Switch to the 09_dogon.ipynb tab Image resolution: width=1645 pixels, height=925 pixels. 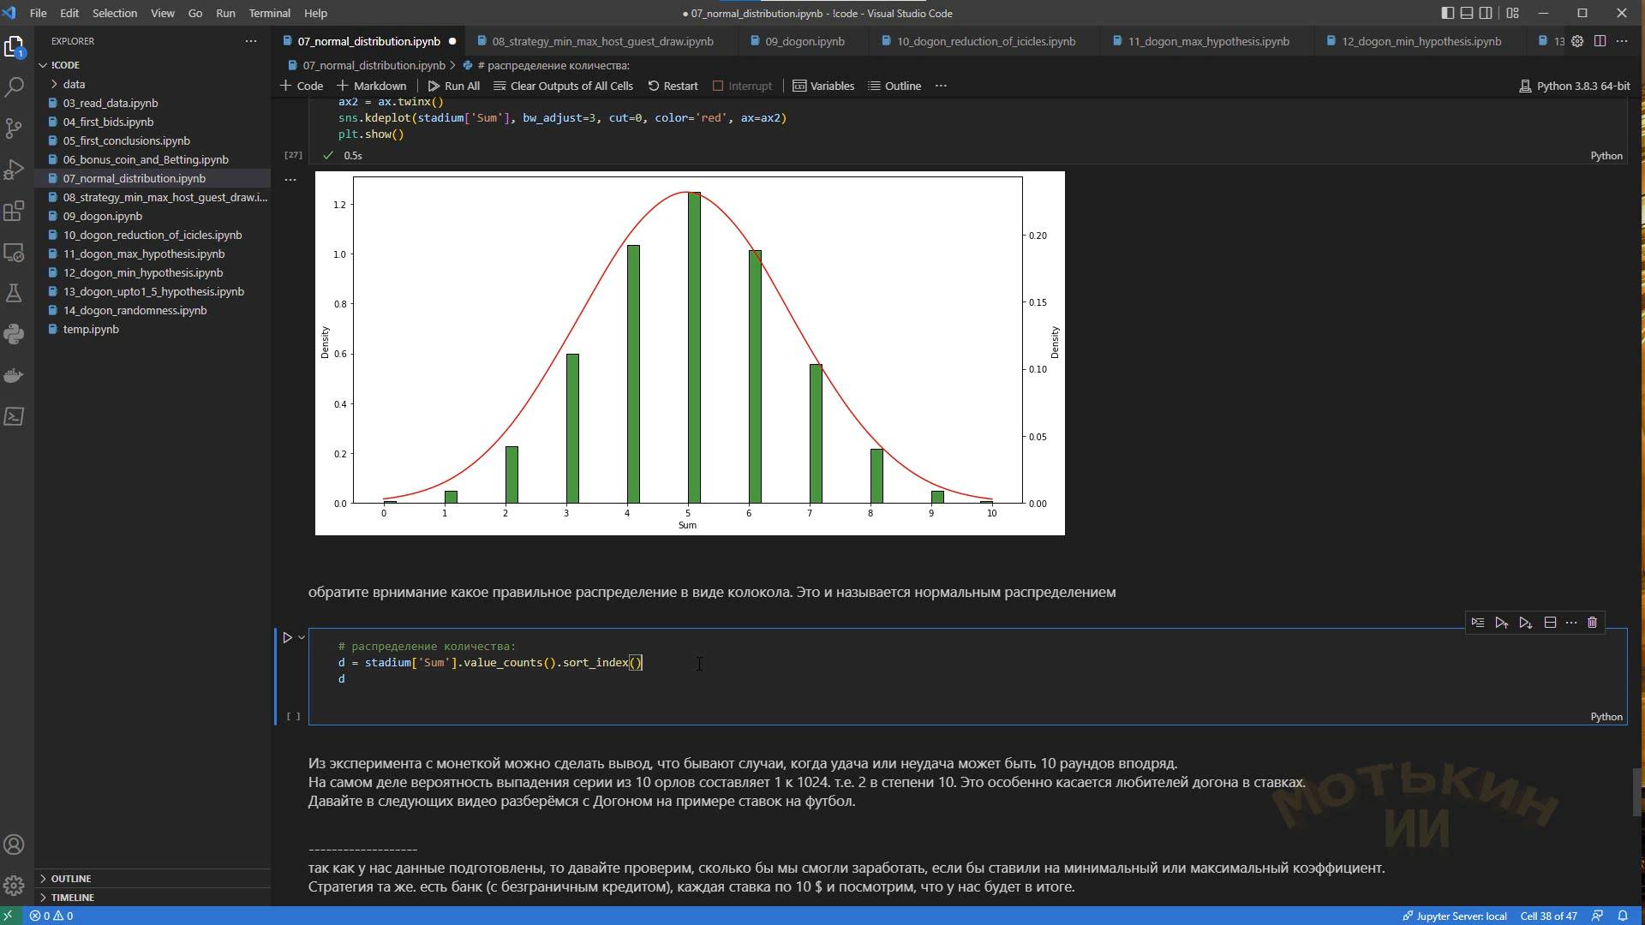coord(804,41)
